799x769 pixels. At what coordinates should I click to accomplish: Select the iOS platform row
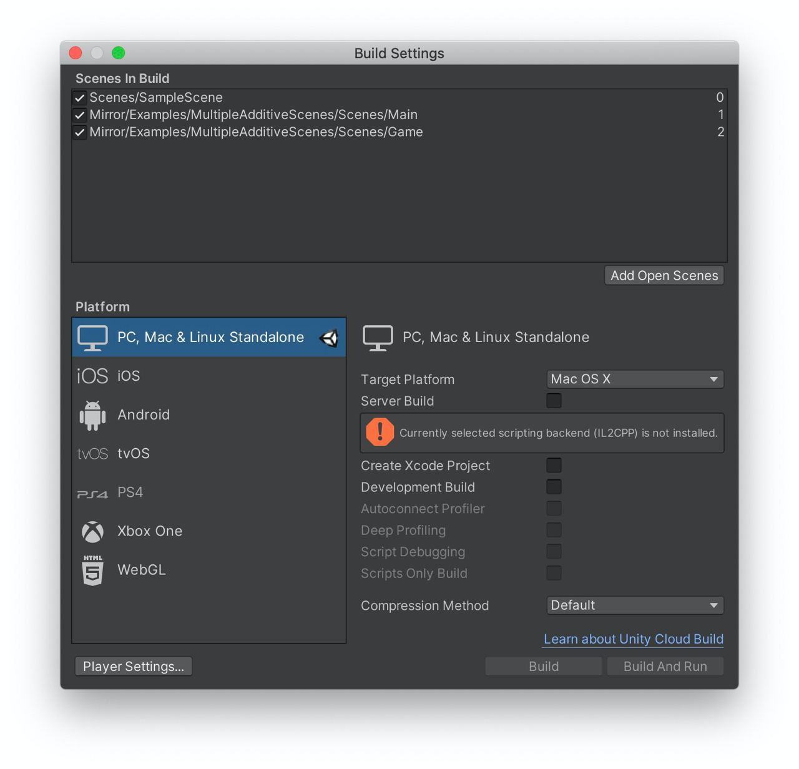click(x=208, y=376)
